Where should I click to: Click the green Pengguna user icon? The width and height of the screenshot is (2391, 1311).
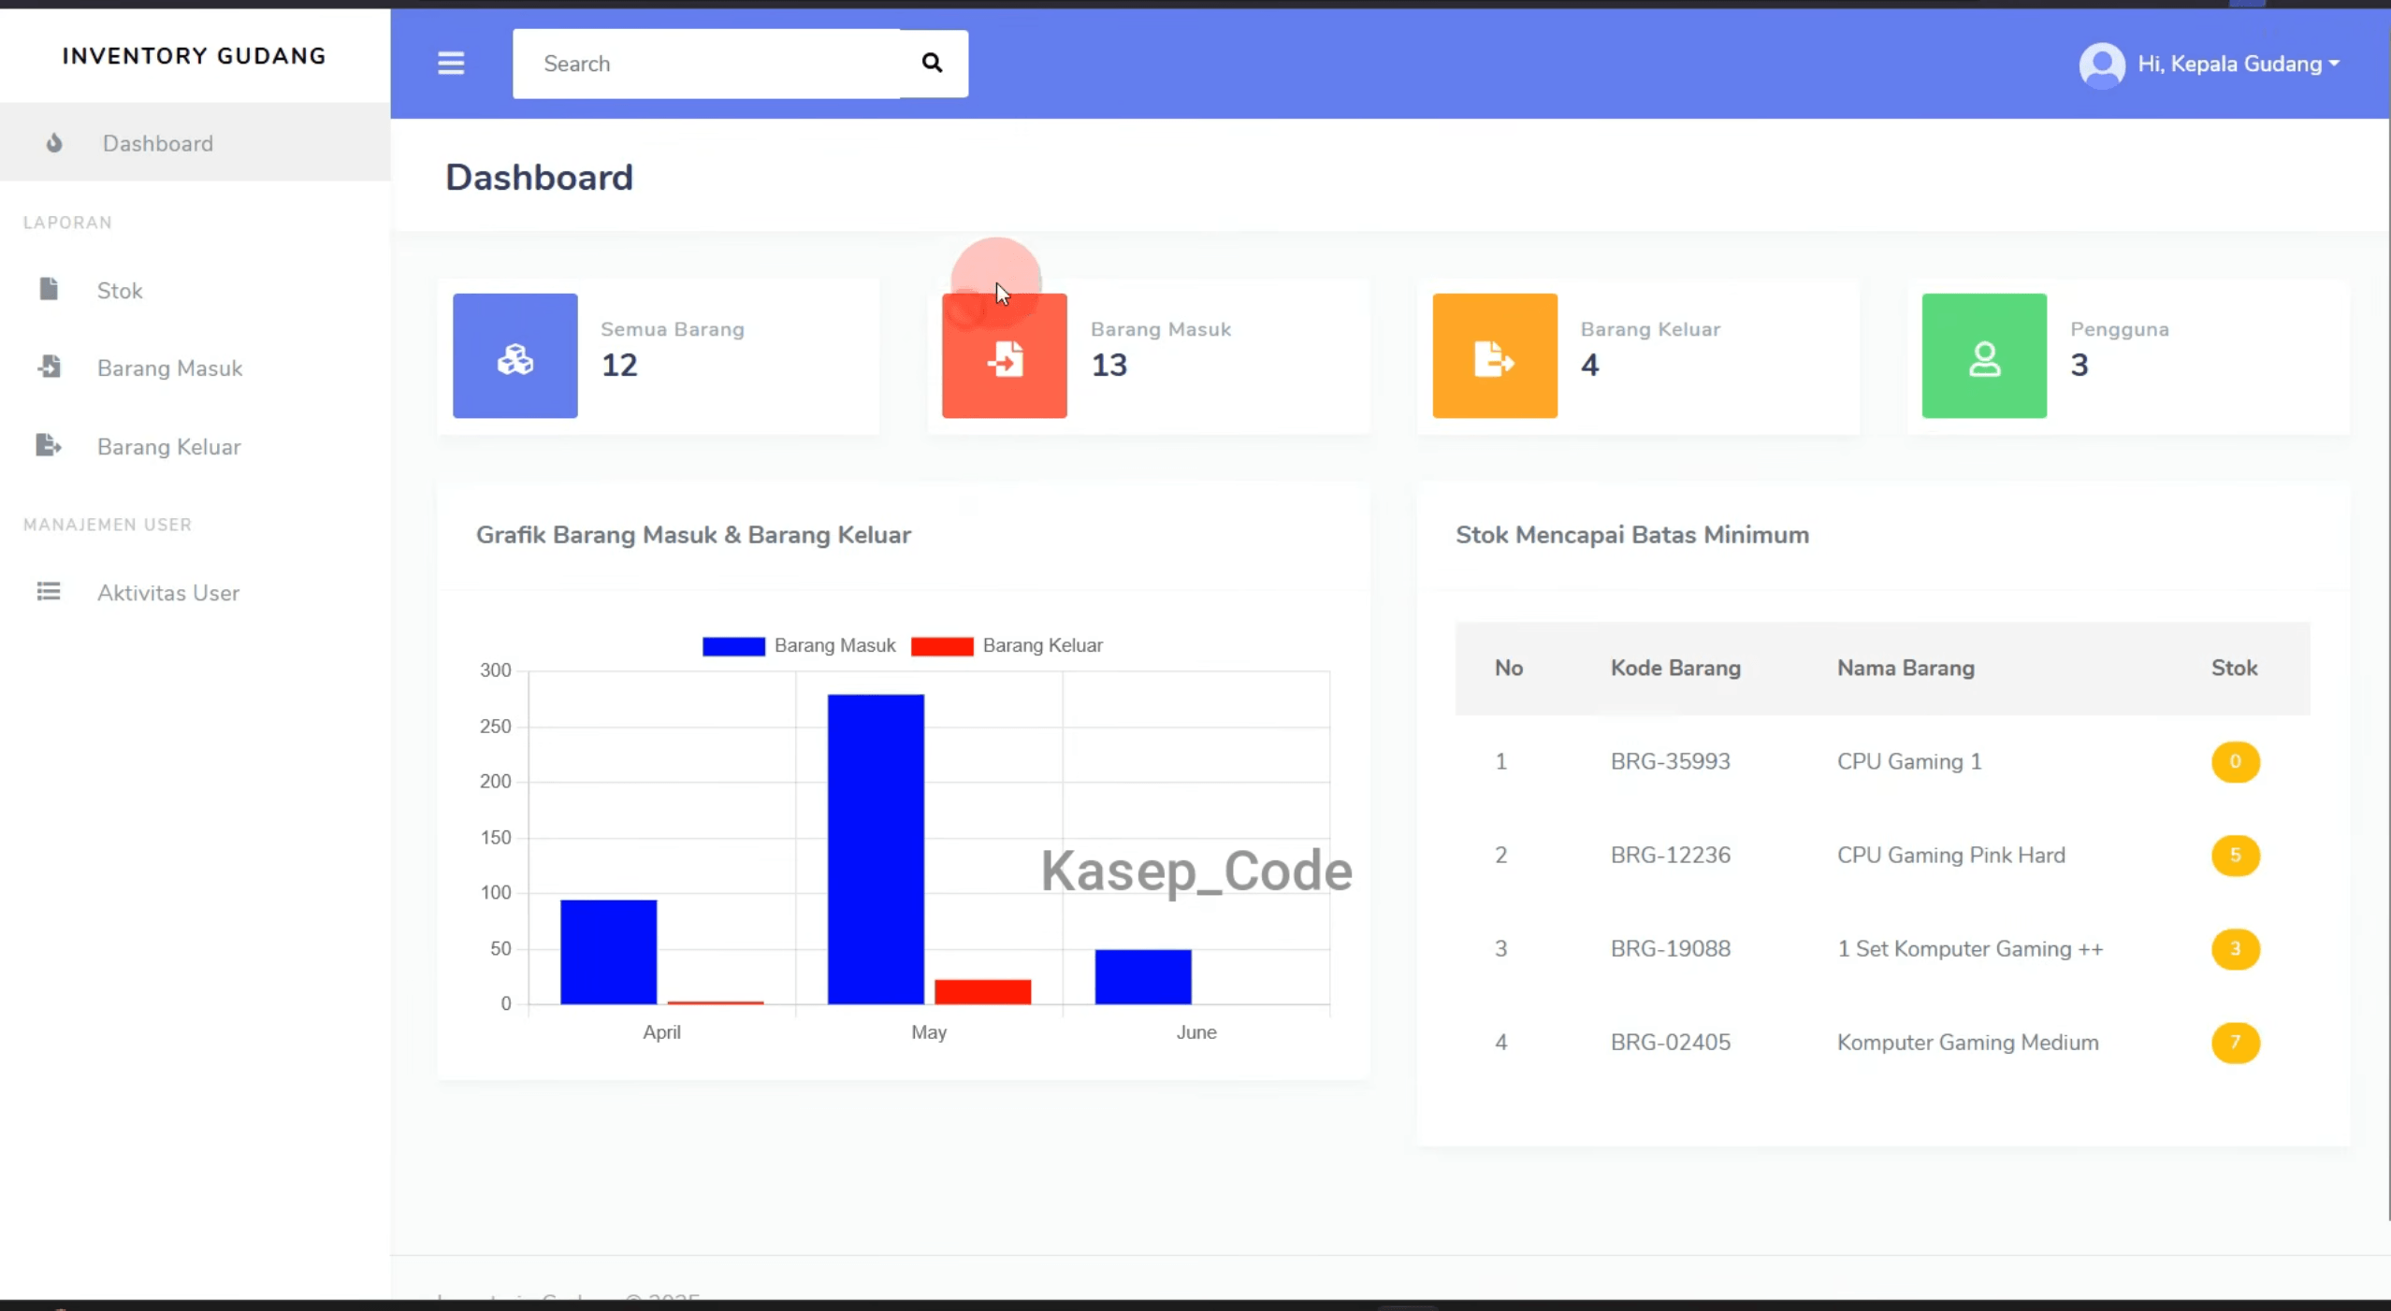pos(1984,355)
